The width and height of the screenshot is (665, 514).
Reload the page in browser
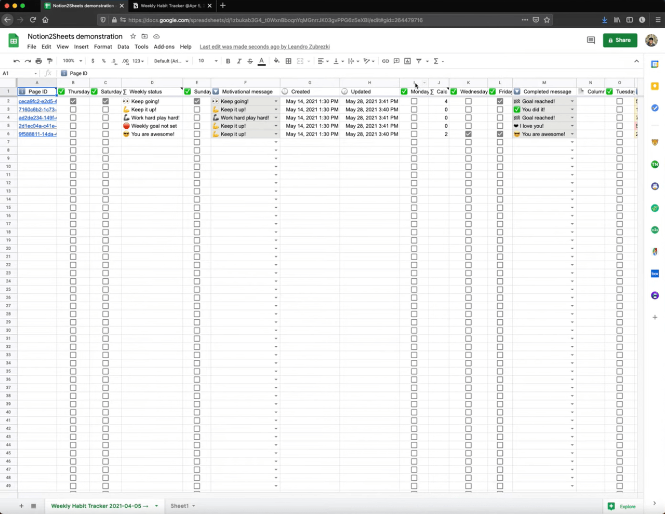click(32, 20)
